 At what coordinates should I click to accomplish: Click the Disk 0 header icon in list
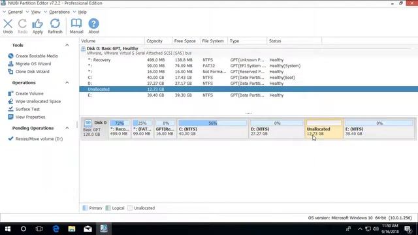[83, 49]
